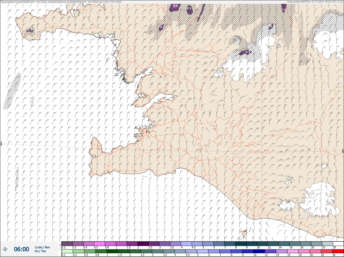Click the 06:00 forecast time
Screen dimensions: 344x257
21,249
